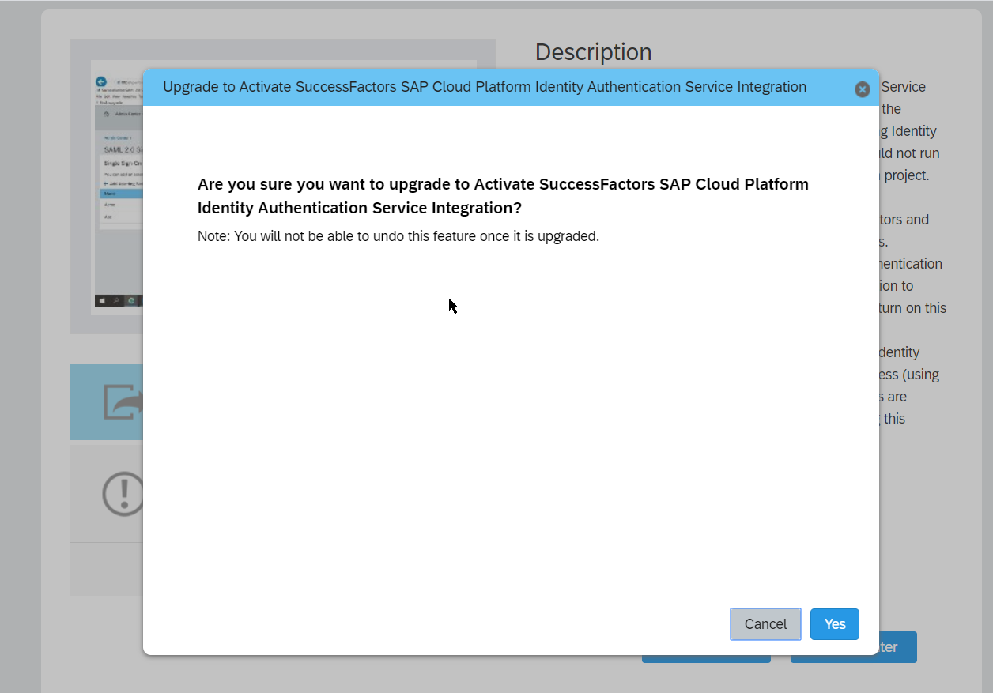Select the exclamation mark icon tile behind the dialog
This screenshot has height=693, width=993.
tap(107, 493)
